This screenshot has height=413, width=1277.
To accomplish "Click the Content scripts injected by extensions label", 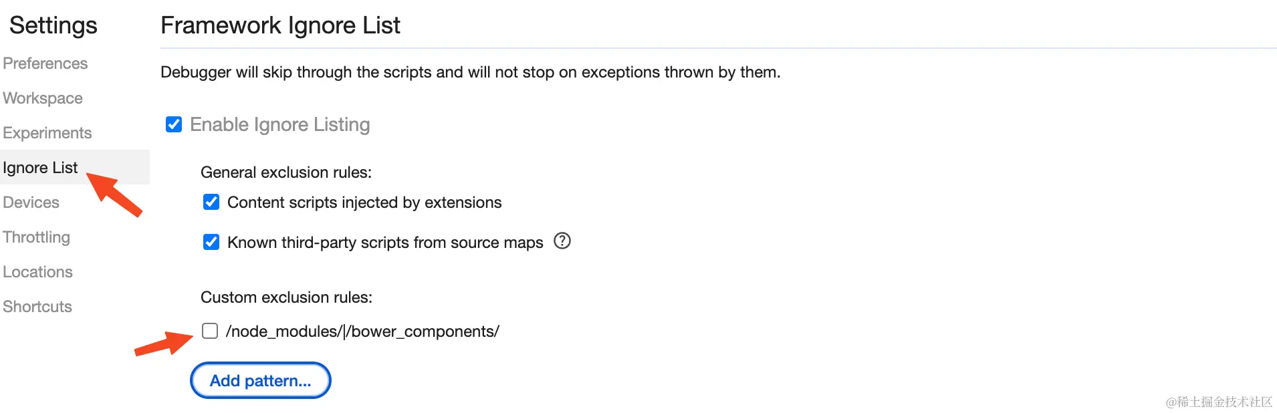I will (x=364, y=202).
